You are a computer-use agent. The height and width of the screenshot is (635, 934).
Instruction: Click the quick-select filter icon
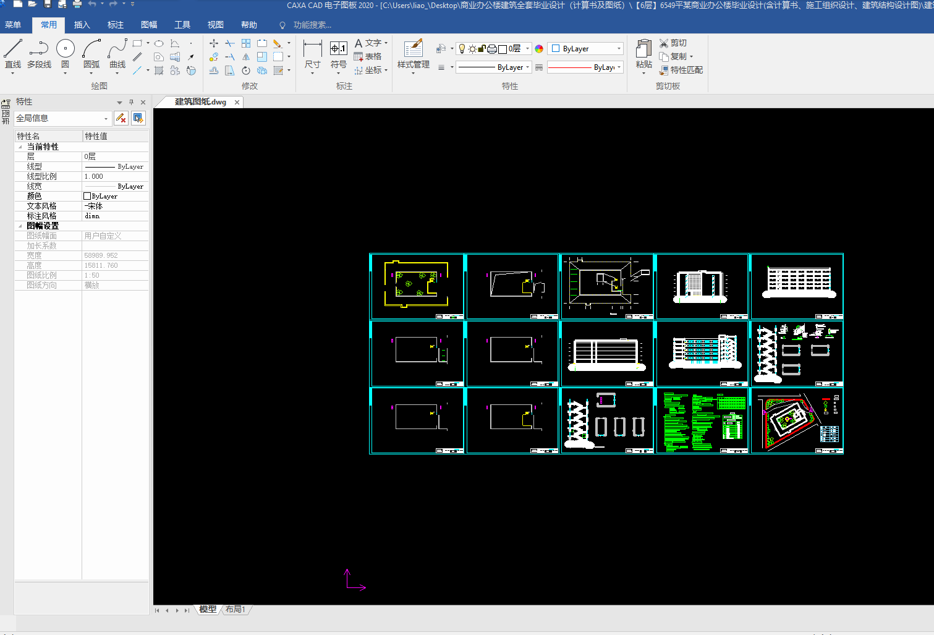(x=121, y=118)
